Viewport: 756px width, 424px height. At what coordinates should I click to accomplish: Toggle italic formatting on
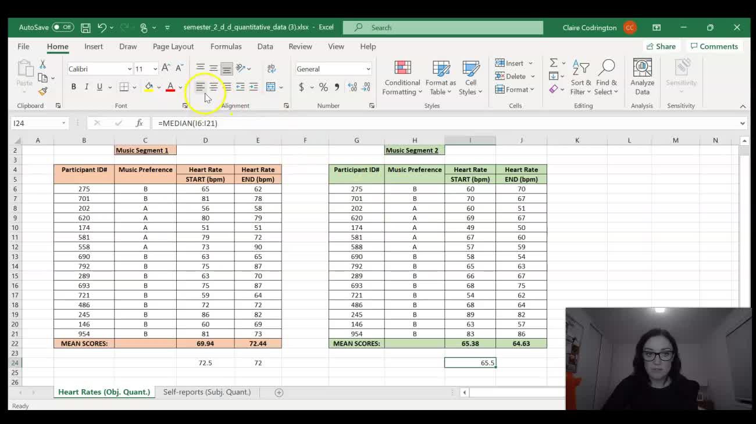click(86, 86)
